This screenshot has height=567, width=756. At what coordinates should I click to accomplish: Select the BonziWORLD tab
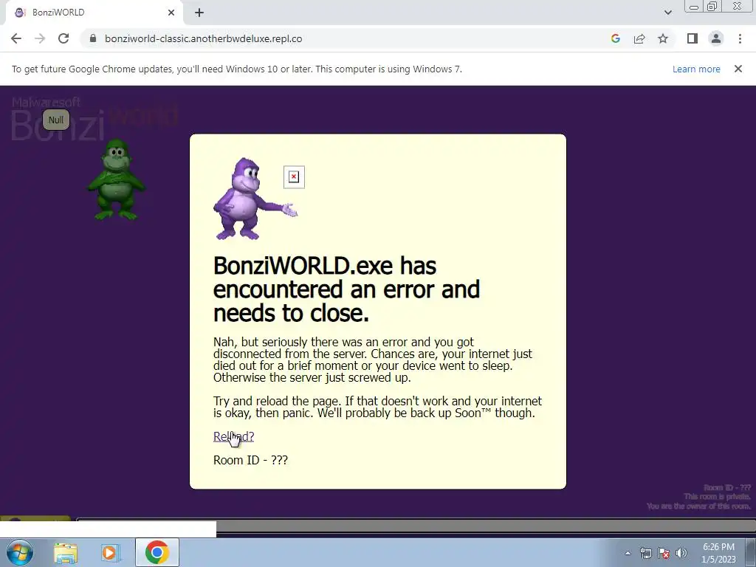click(x=94, y=13)
